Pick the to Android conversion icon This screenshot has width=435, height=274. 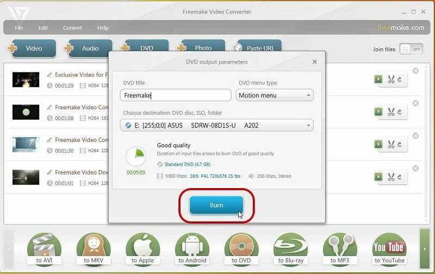(x=192, y=248)
